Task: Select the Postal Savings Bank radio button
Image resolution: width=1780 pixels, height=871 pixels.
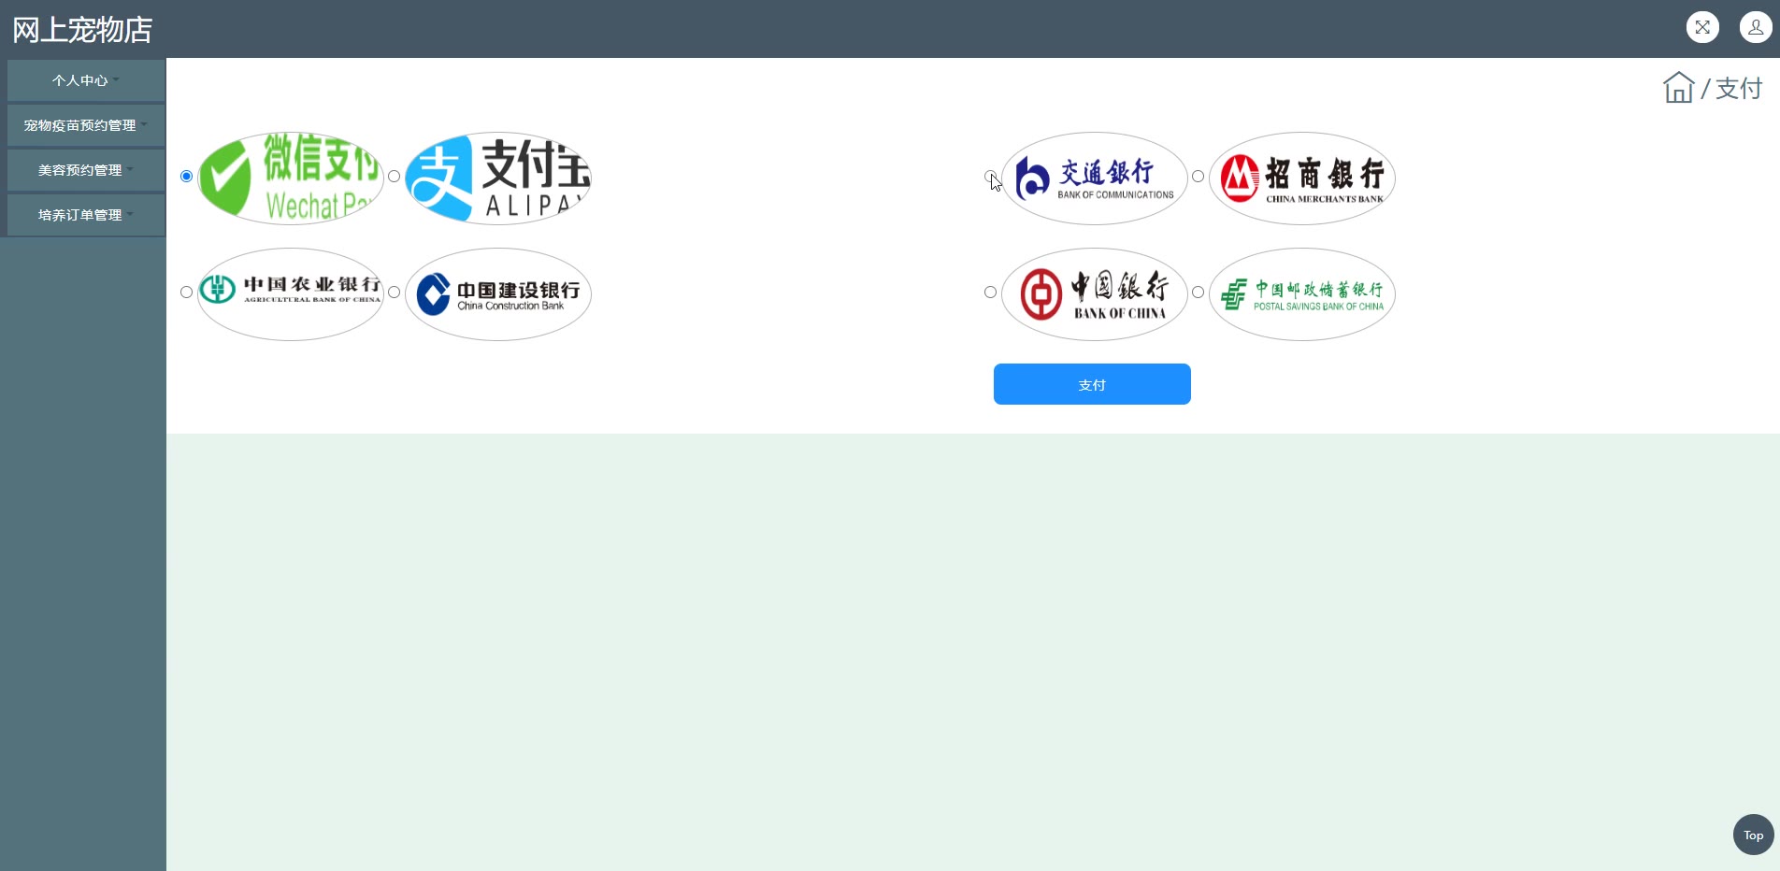Action: [1198, 292]
